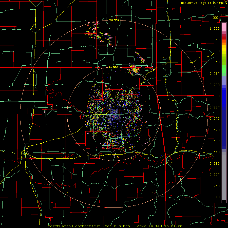Pick the red color bar segment near 0.947
Image resolution: width=228 pixels, height=228 pixels.
click(224, 38)
